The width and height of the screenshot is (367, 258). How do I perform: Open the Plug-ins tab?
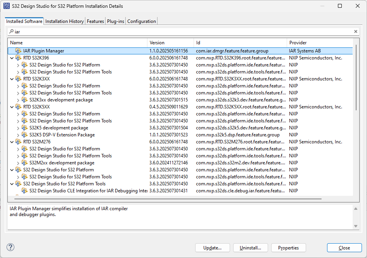click(116, 21)
